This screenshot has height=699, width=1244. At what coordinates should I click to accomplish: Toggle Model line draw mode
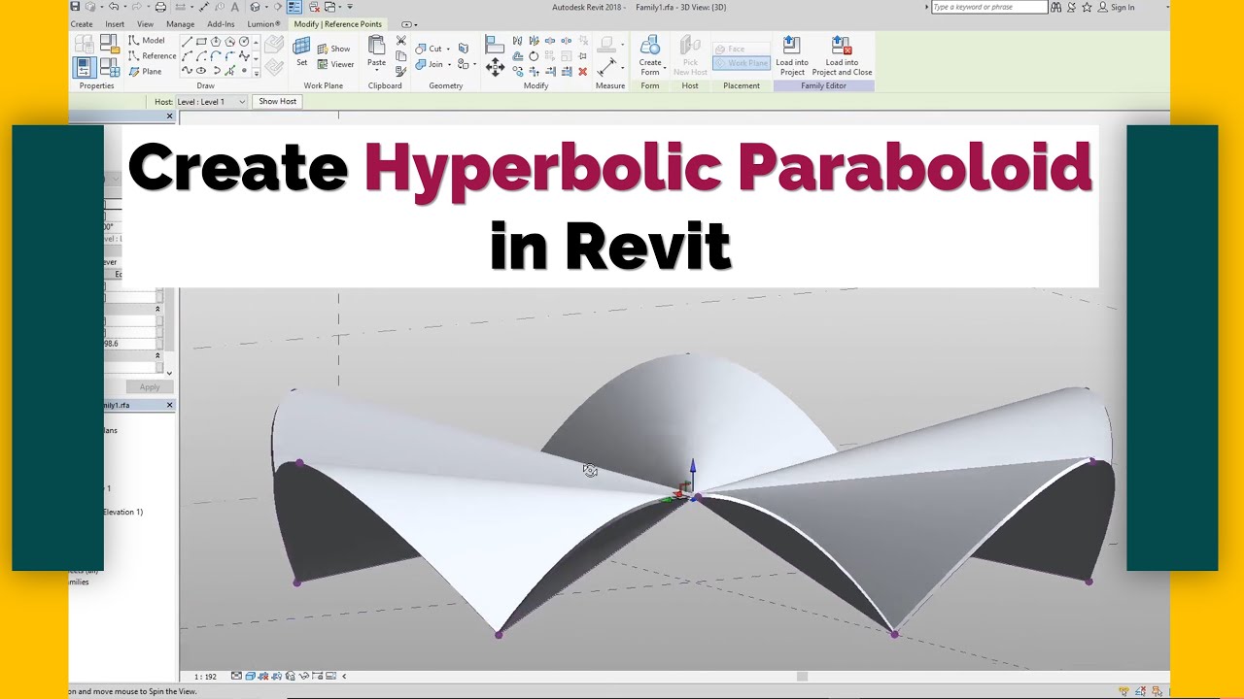148,41
